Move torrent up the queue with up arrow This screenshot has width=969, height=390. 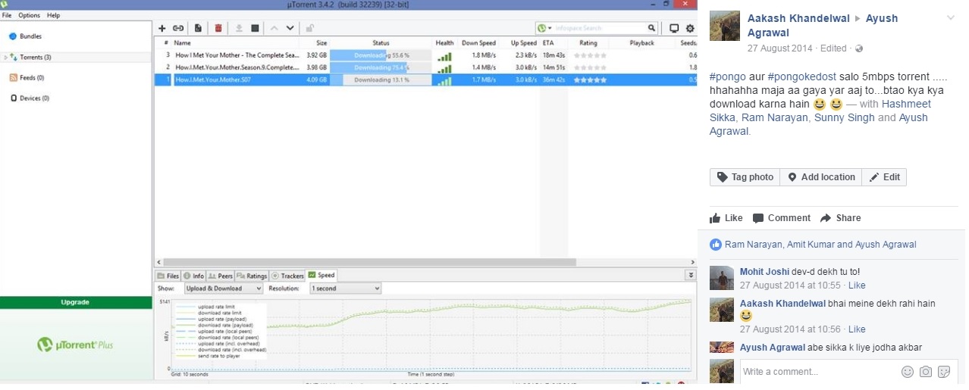274,29
